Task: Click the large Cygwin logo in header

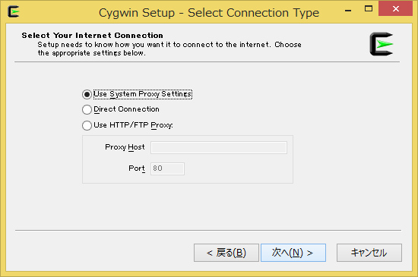Action: click(382, 44)
